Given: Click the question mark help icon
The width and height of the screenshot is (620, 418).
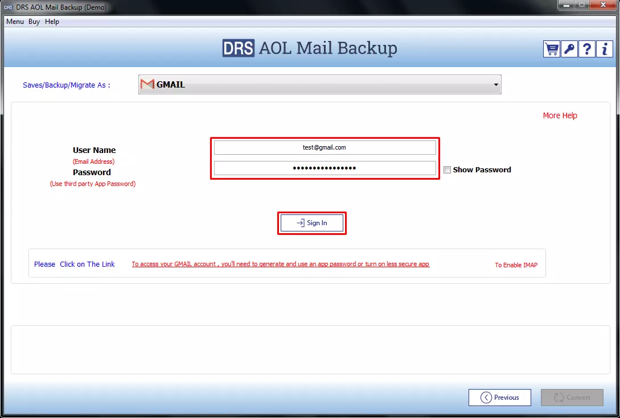Looking at the screenshot, I should (x=587, y=49).
